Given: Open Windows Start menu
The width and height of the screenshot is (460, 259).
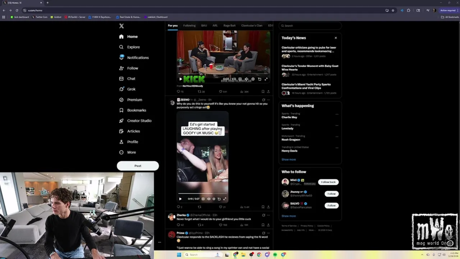Looking at the screenshot, I should point(179,255).
